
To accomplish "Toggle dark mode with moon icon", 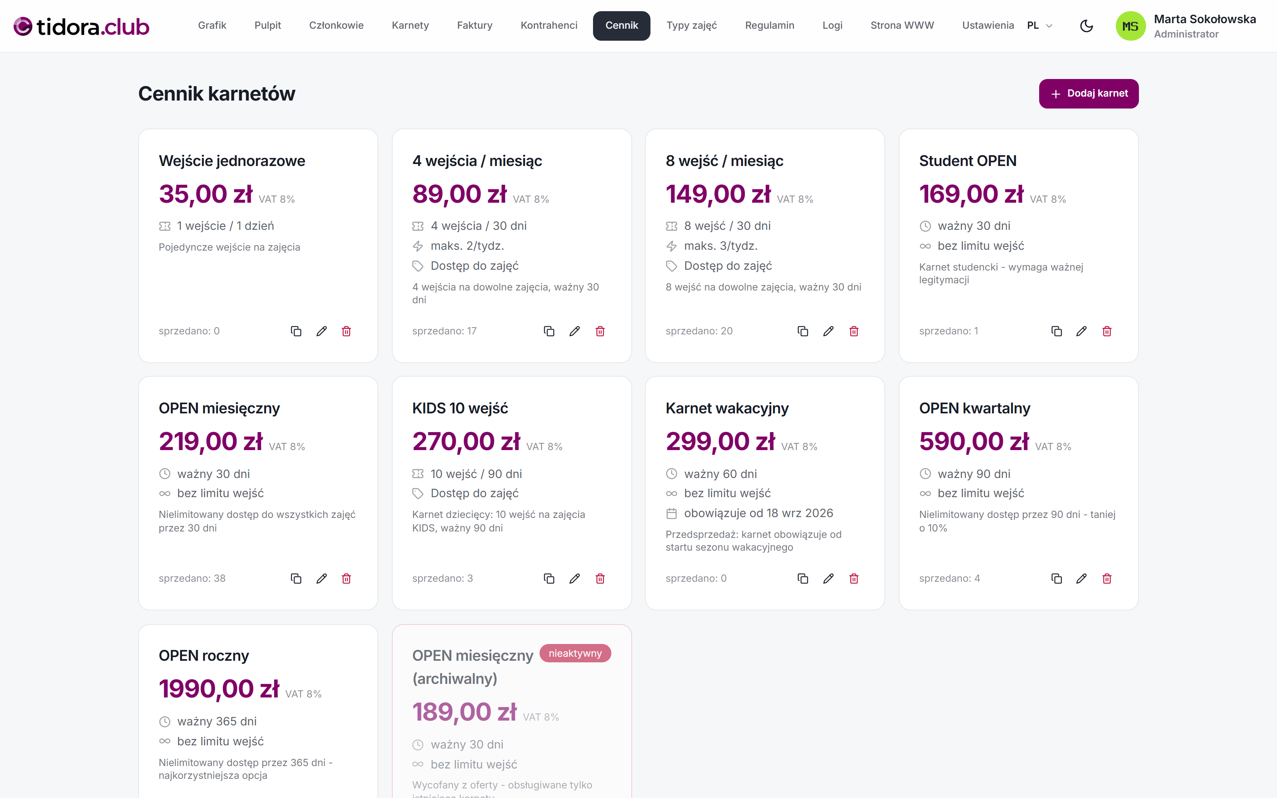I will pos(1087,26).
